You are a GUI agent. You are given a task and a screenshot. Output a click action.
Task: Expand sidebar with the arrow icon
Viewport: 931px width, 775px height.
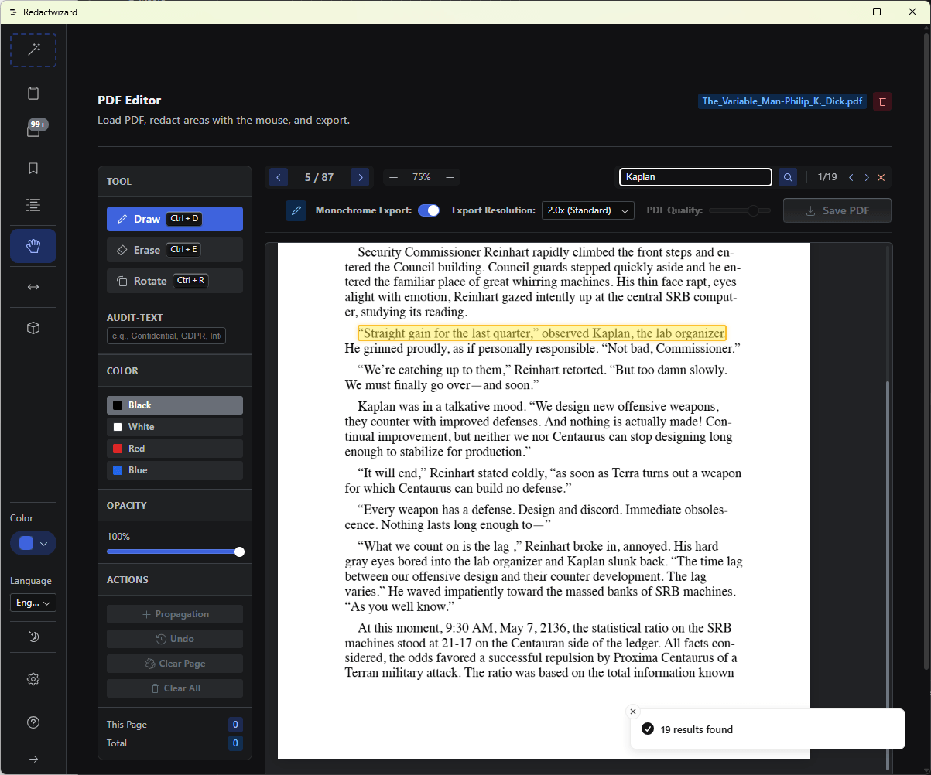pyautogui.click(x=33, y=759)
